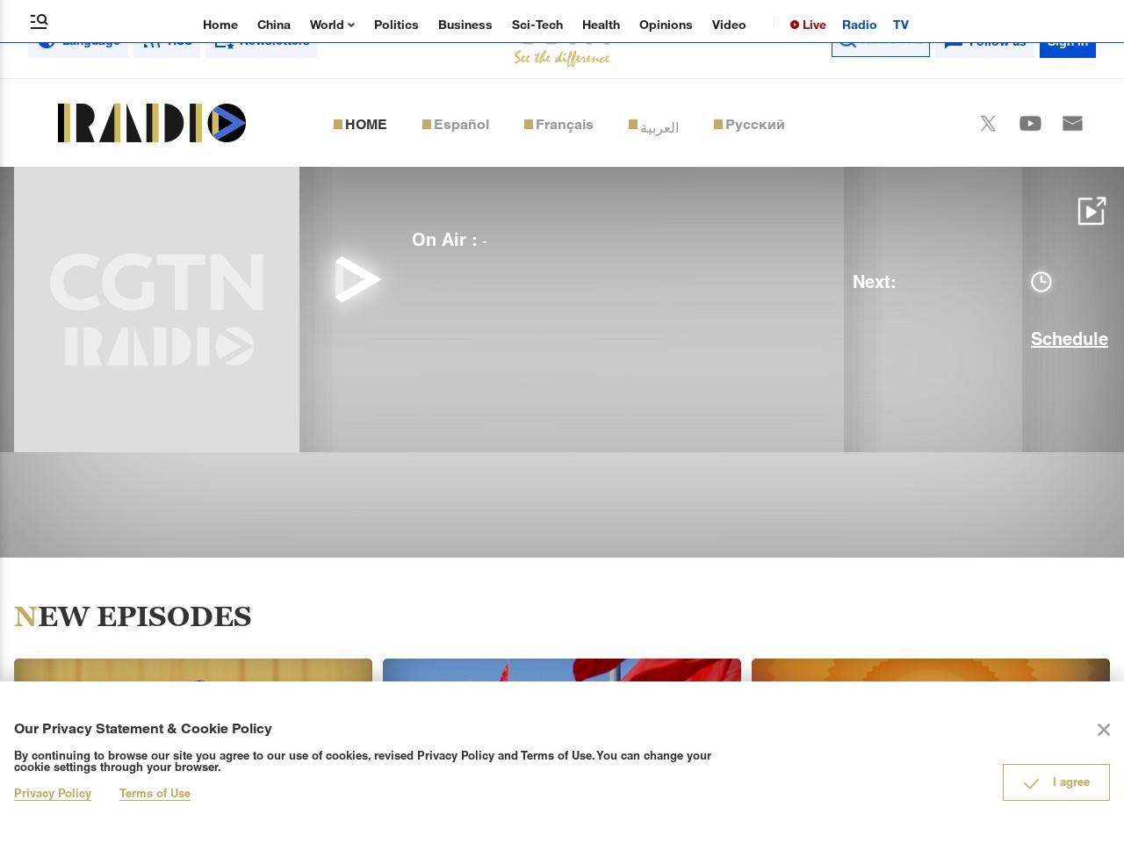Open the YouTube channel icon

1030,124
